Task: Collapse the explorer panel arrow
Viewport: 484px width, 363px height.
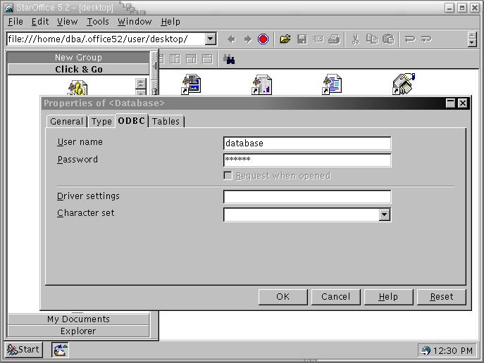Action: (x=155, y=65)
